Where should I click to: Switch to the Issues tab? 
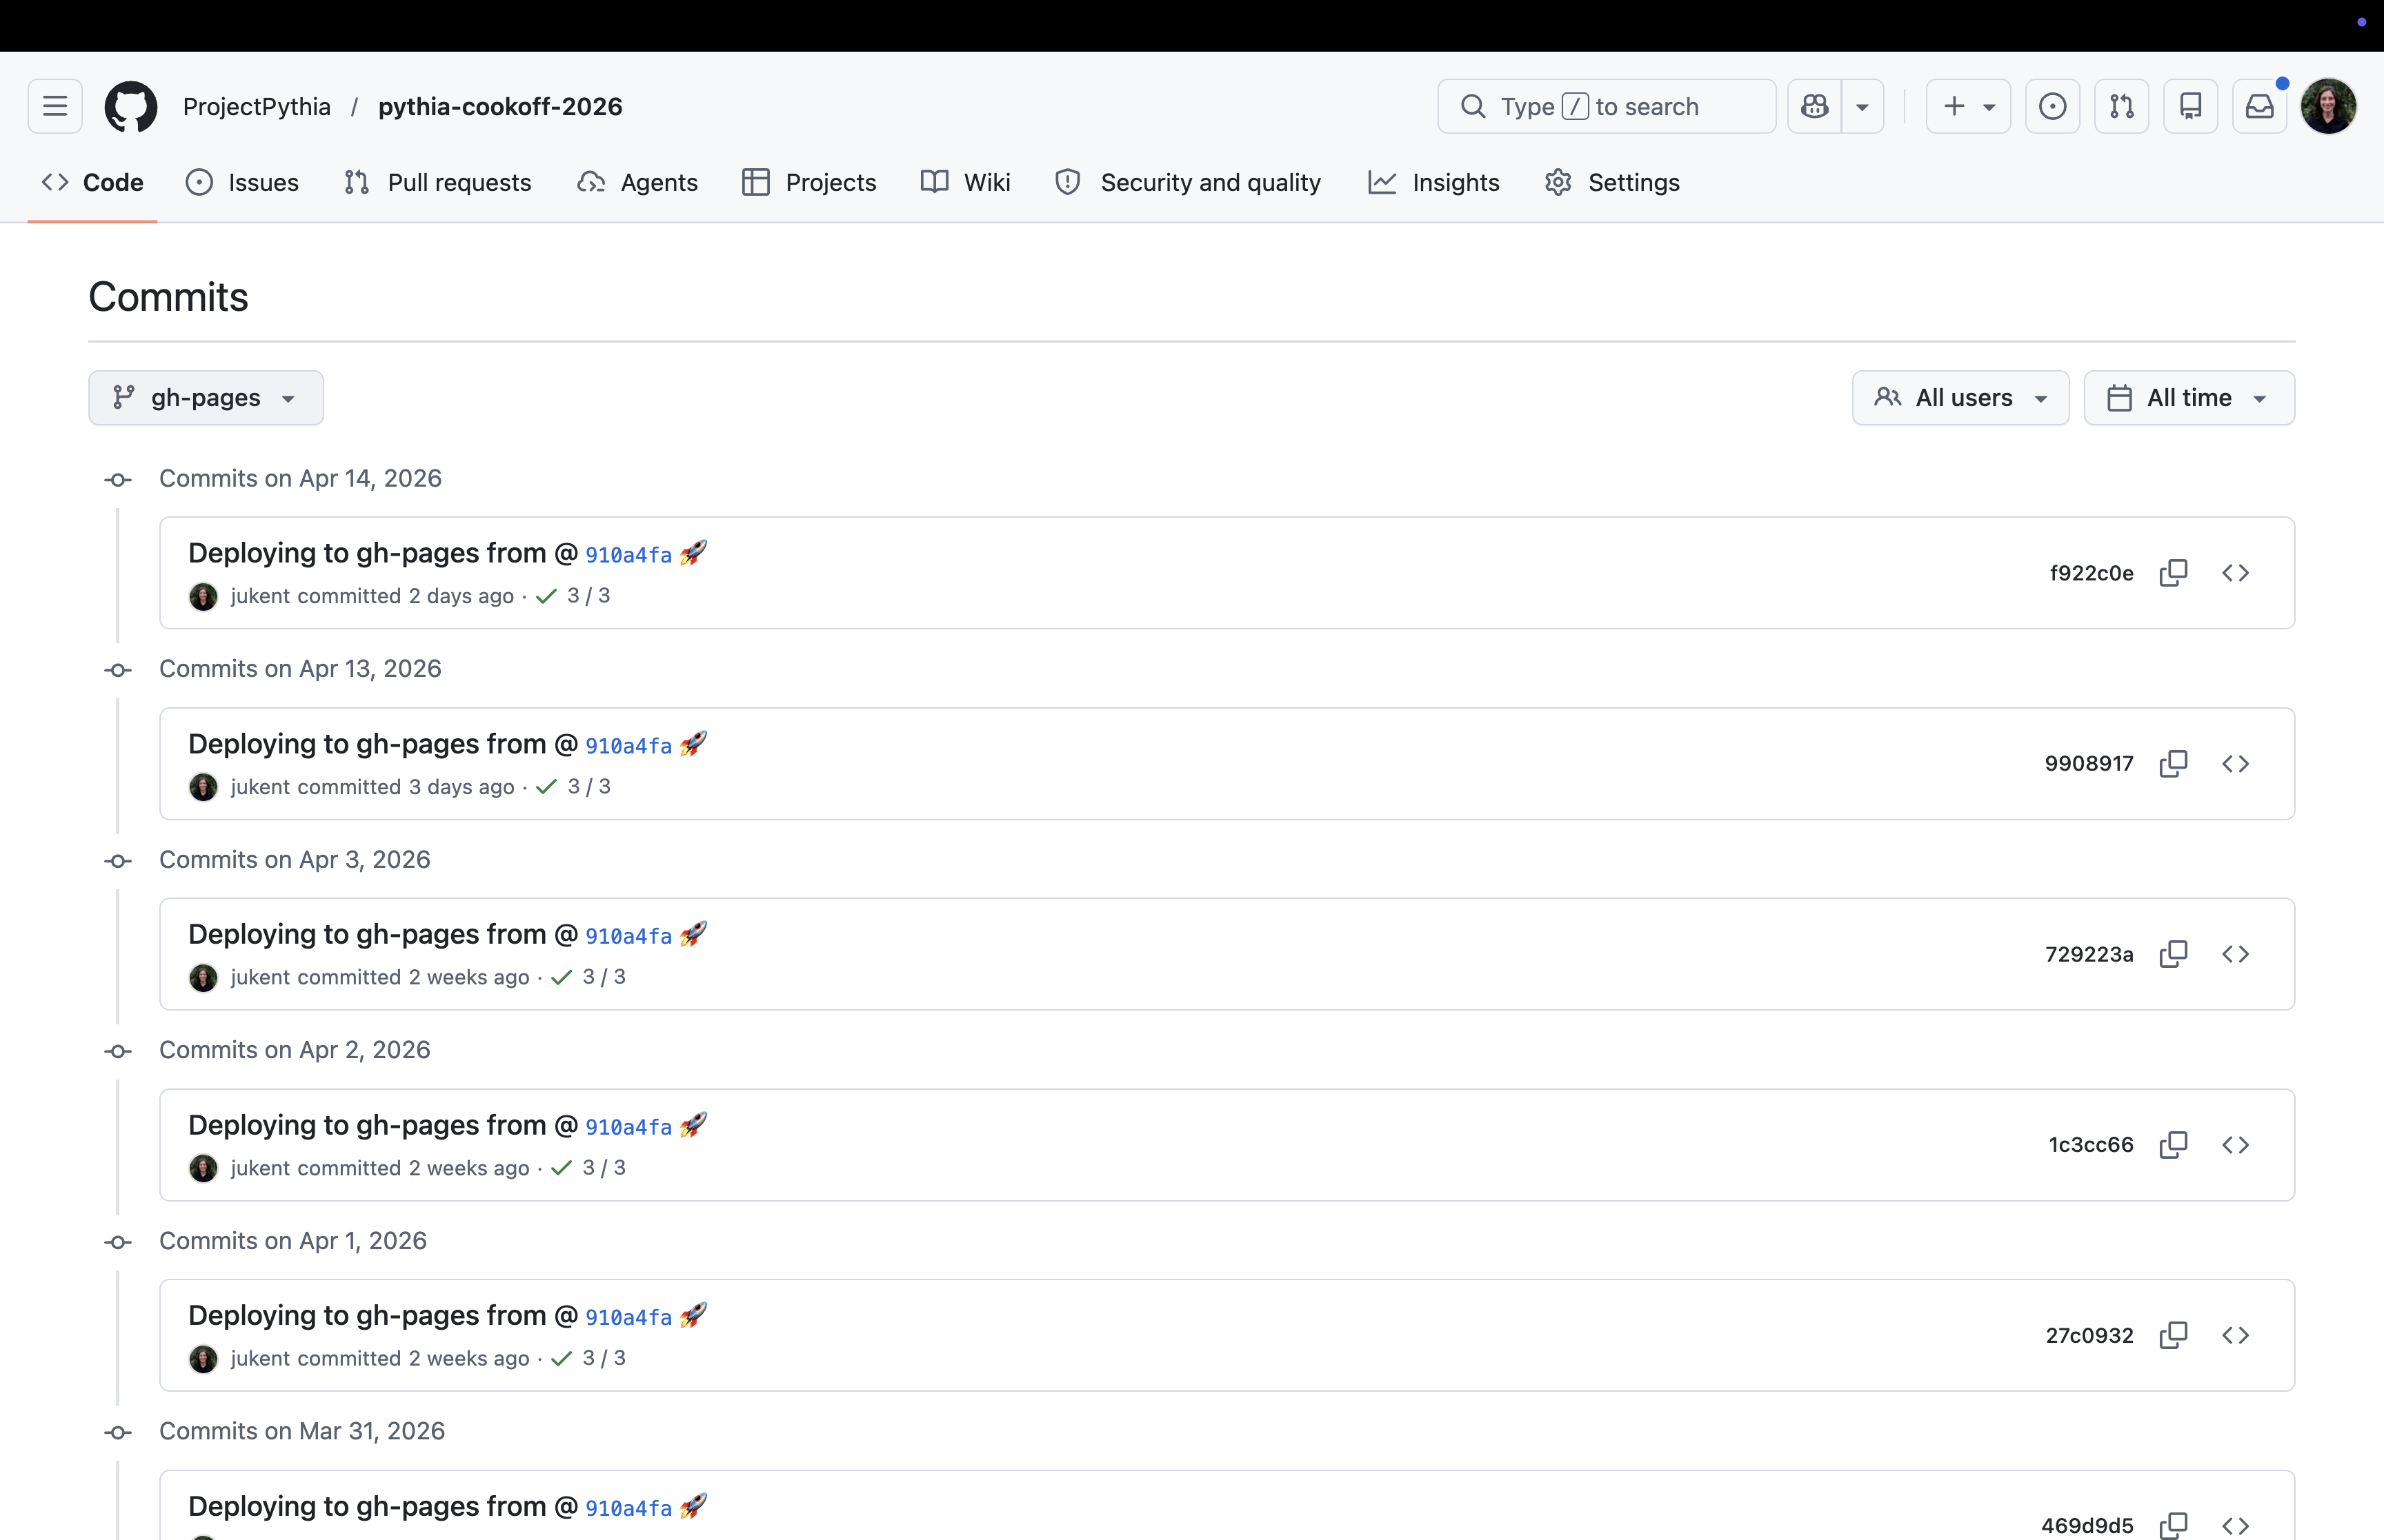tap(242, 182)
